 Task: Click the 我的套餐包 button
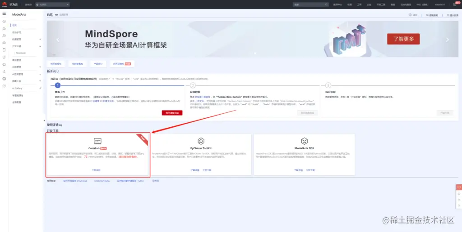[x=78, y=64]
